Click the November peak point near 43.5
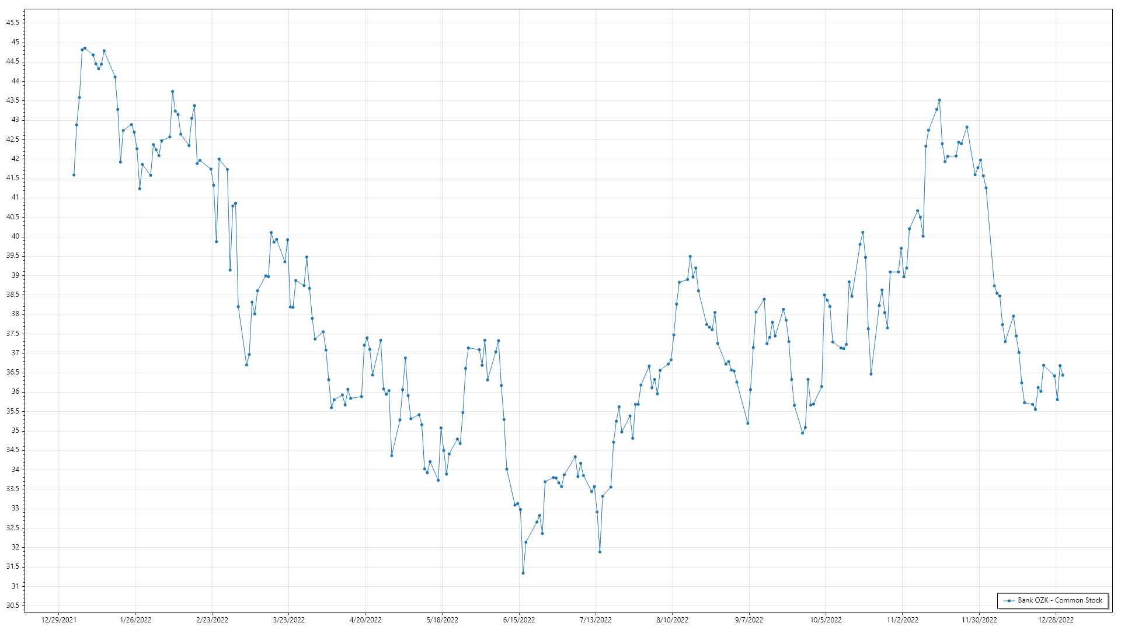Screen dimensions: 1121x630 tap(939, 100)
